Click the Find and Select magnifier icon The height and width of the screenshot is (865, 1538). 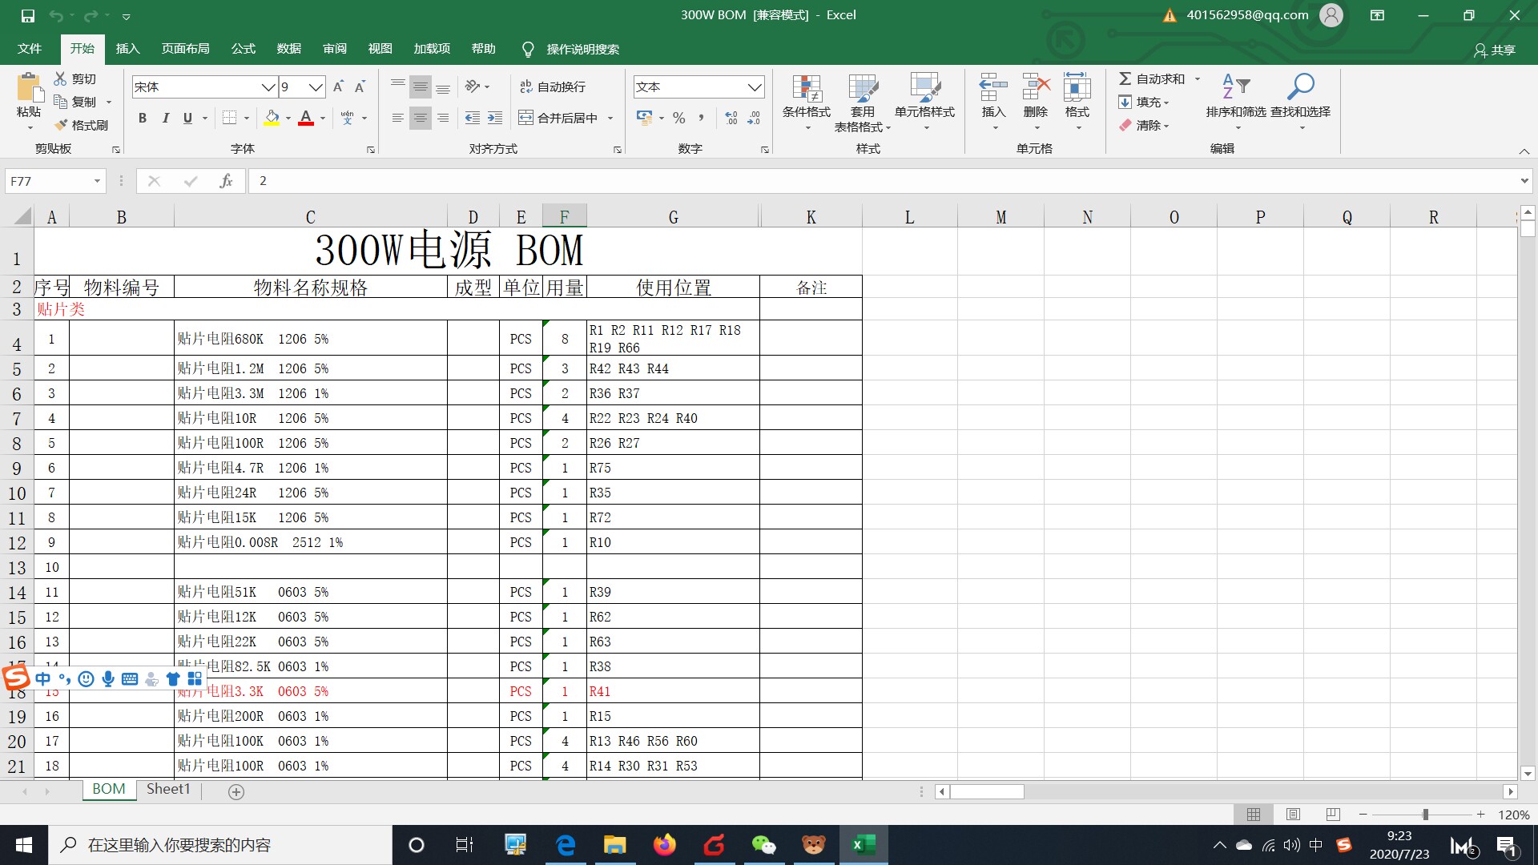pyautogui.click(x=1300, y=86)
